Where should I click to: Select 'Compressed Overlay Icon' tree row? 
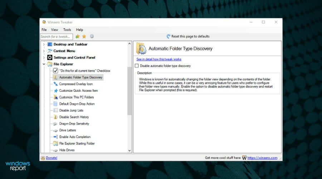tap(76, 84)
